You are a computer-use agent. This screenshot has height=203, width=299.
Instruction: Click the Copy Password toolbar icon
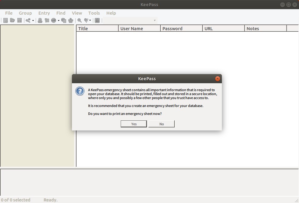click(x=47, y=20)
